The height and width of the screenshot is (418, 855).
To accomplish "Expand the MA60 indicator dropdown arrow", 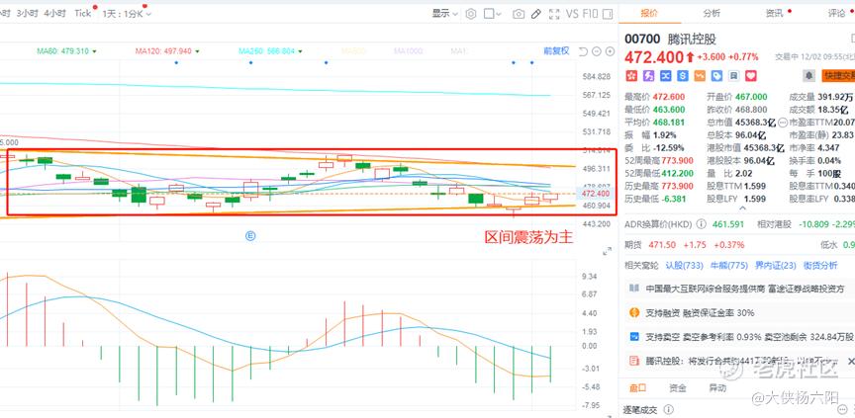I will (x=95, y=51).
